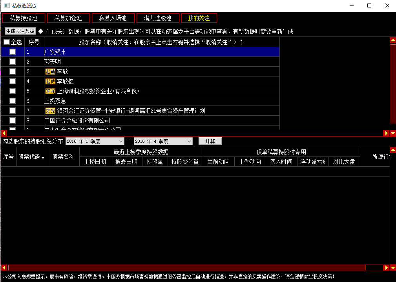Click the holdings table bottom scroll-left arrow

pos(4,267)
